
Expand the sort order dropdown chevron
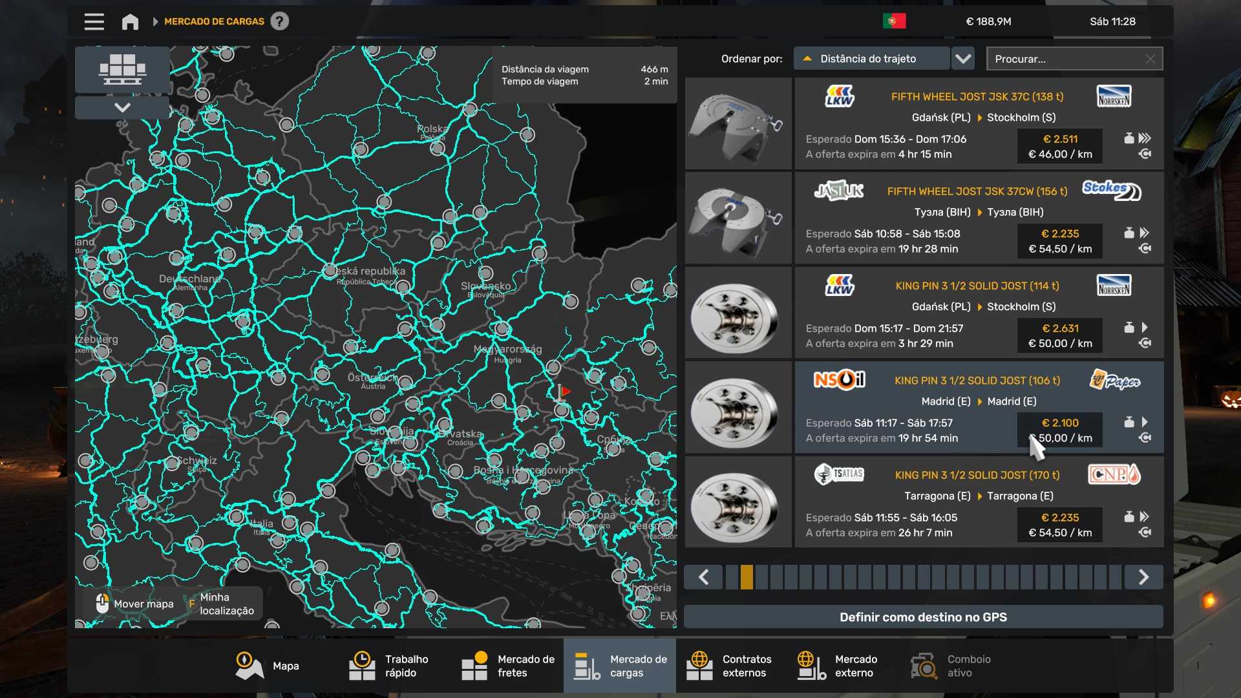tap(963, 59)
